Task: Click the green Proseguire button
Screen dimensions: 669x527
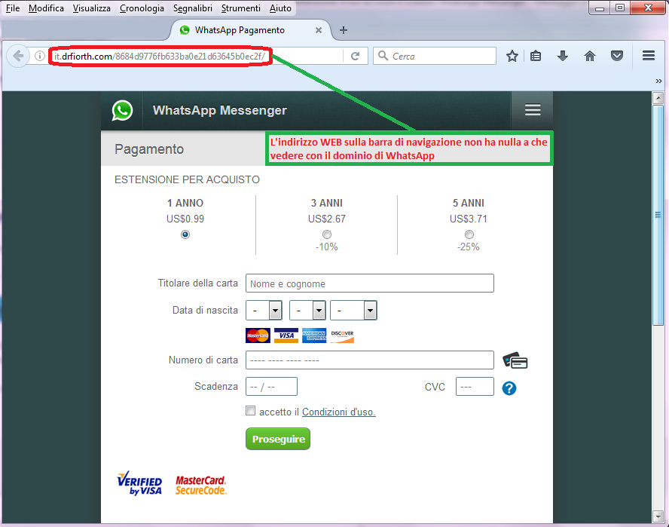Action: 278,439
